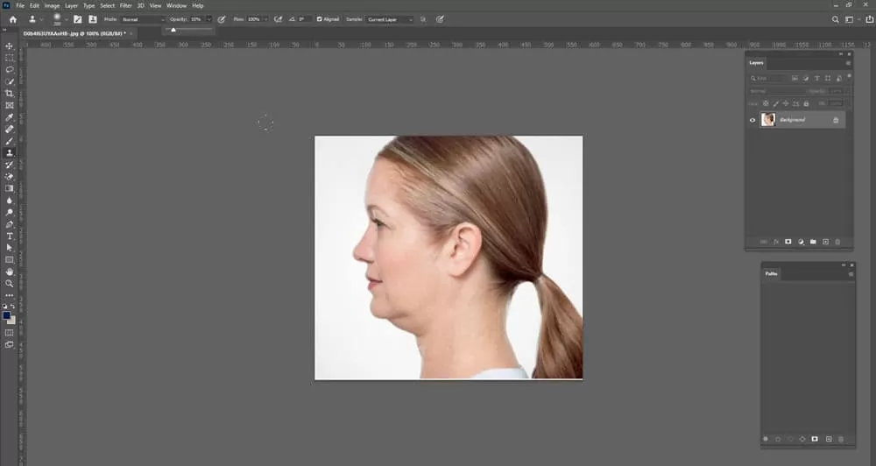Open the blending Mode dropdown
Screen dimensions: 876x466
[143, 19]
